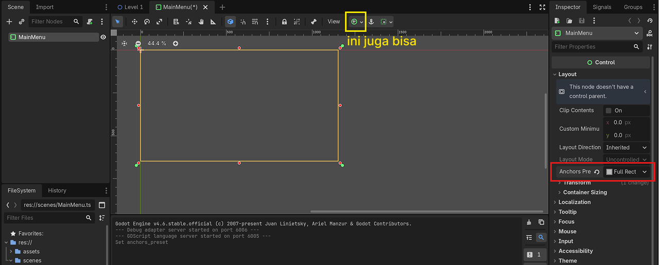Viewport: 659px width, 265px height.
Task: Open the View menu button
Action: point(334,22)
